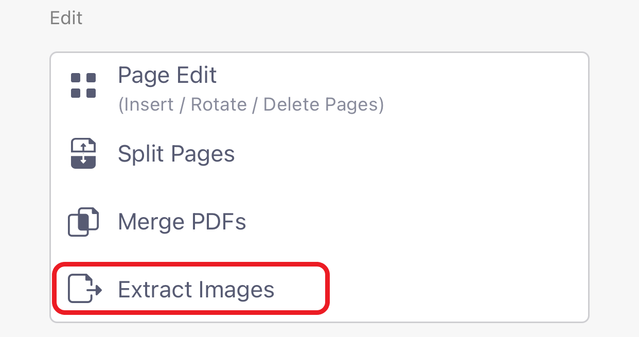Viewport: 639px width, 337px height.
Task: Open Page Edit from the Edit list
Action: 319,88
